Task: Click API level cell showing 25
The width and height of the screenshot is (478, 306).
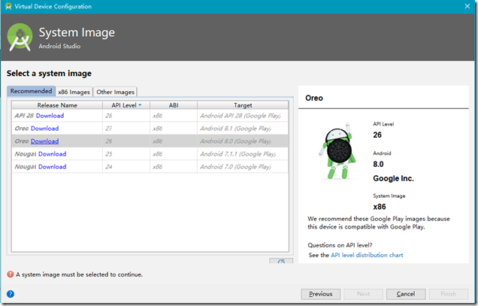Action: click(126, 154)
